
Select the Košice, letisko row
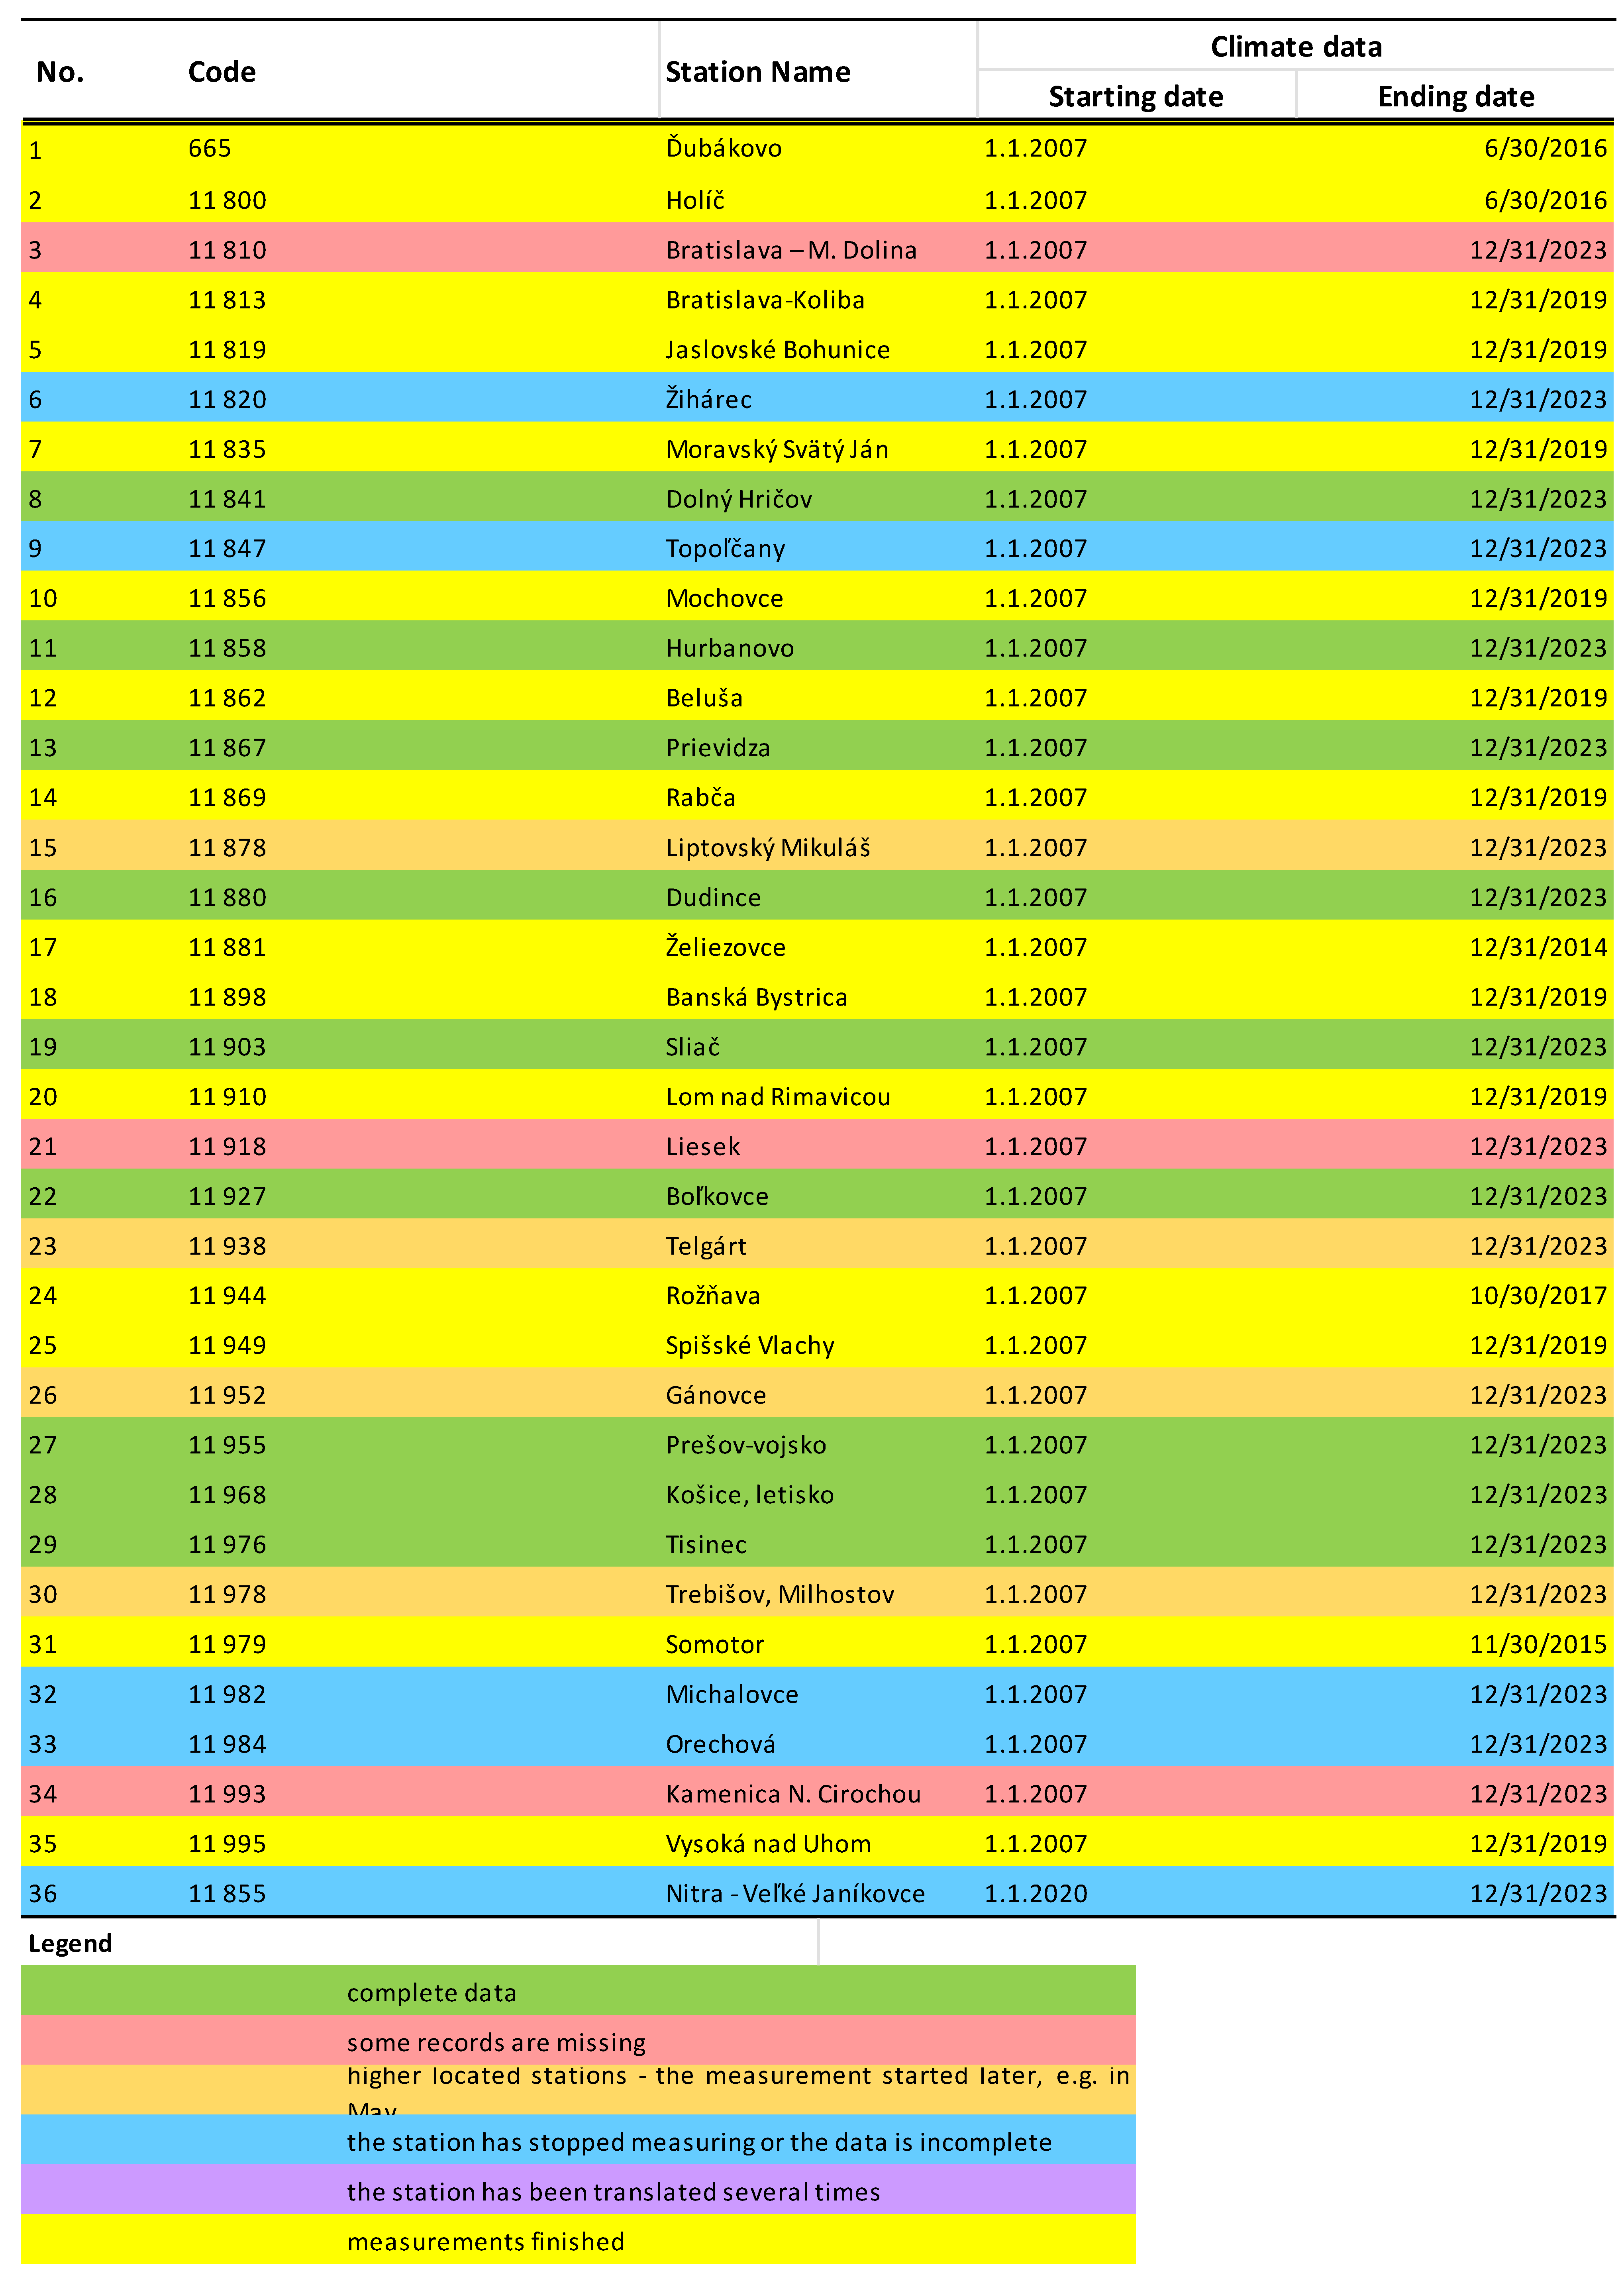point(749,1494)
